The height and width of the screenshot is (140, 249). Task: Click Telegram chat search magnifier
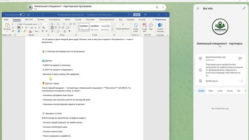157,7
